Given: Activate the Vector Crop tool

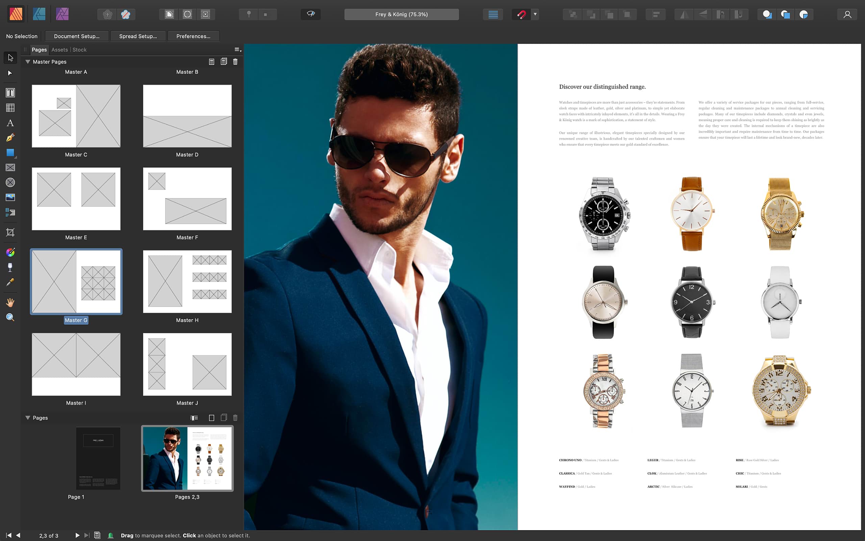Looking at the screenshot, I should pos(10,233).
